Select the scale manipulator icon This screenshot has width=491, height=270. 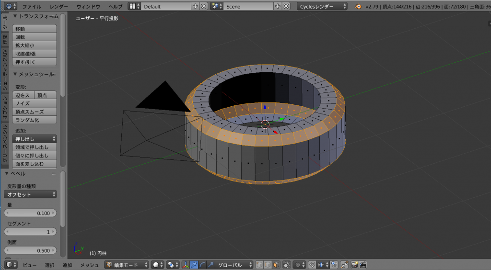pyautogui.click(x=210, y=265)
